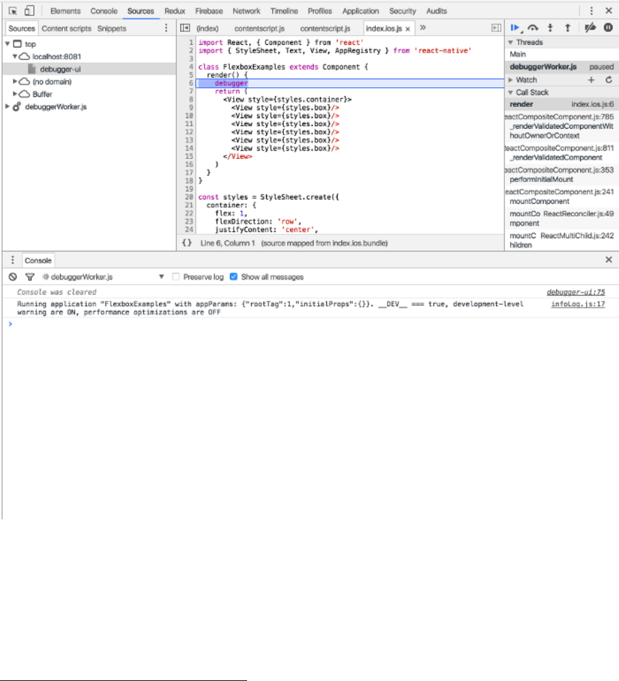
Task: Add a watch expression plus icon
Action: pyautogui.click(x=591, y=80)
